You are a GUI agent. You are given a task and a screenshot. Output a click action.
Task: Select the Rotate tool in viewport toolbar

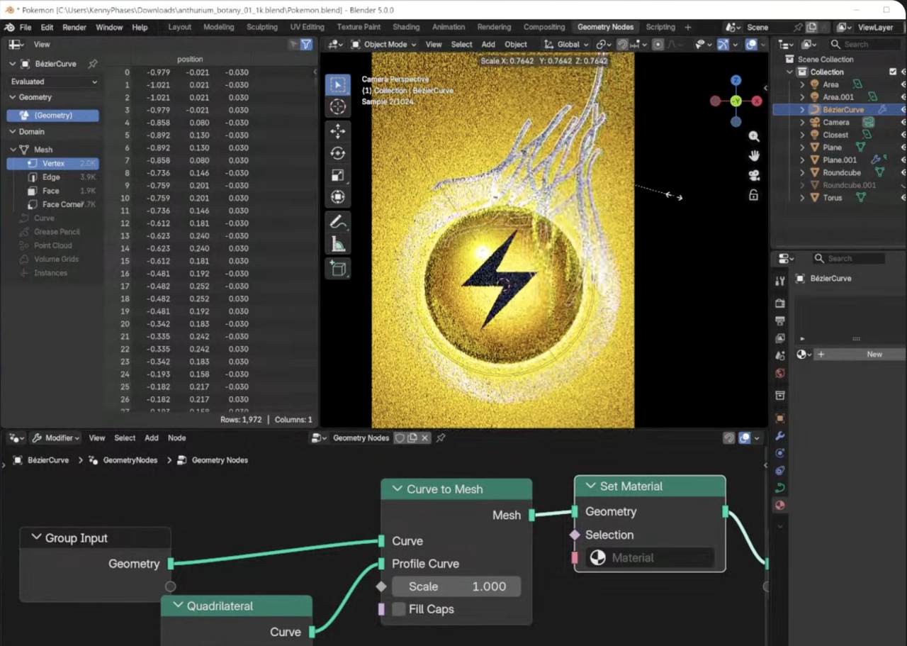[338, 153]
